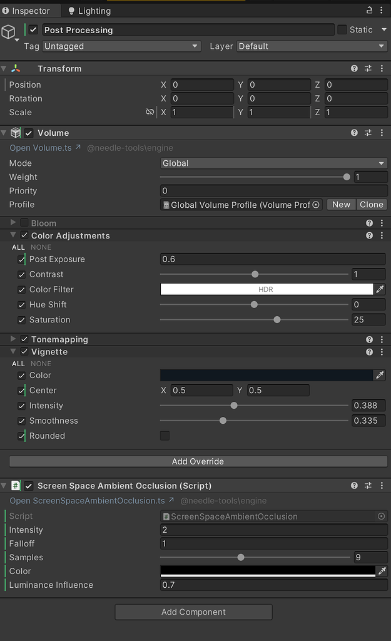Enable the Rounded option under Vignette
Image resolution: width=391 pixels, height=641 pixels.
coord(165,436)
